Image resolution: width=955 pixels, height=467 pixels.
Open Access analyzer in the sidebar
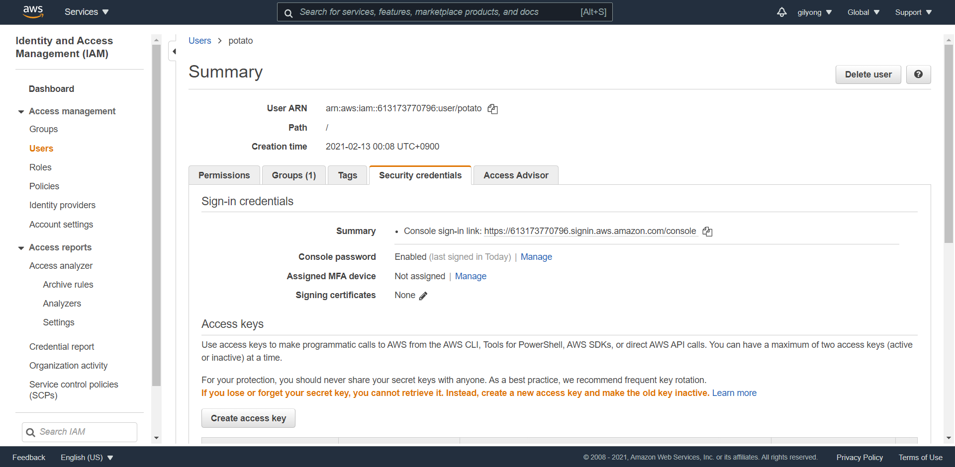point(61,266)
